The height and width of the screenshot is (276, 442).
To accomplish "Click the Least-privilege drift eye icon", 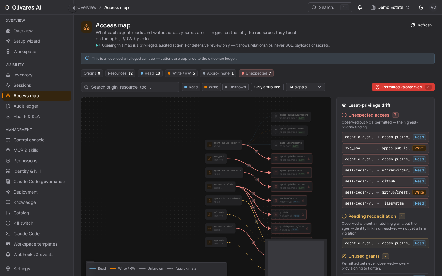I will coord(344,105).
